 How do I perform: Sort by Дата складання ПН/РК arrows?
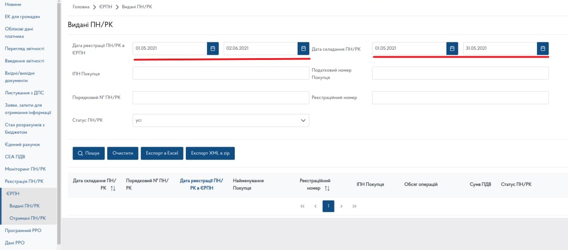tap(113, 188)
